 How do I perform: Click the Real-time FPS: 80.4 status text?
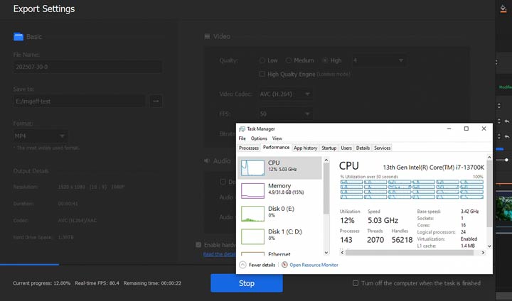97,283
